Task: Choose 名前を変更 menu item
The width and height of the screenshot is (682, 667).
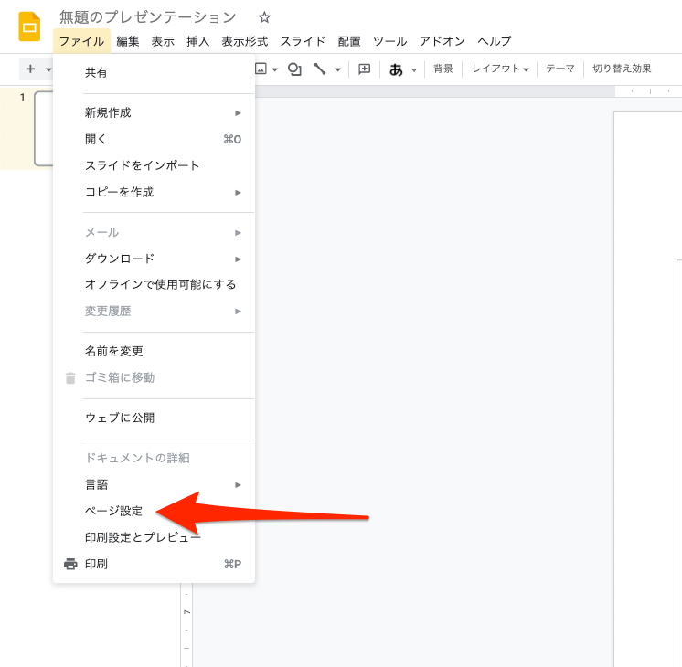Action: [154, 352]
